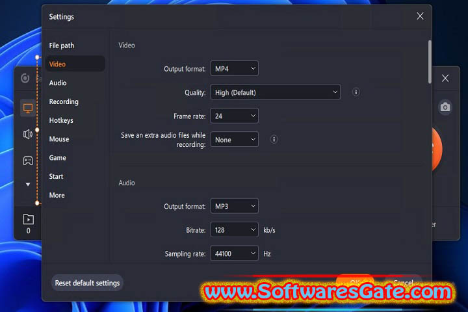
Task: Click the orange record button in background
Action: pyautogui.click(x=437, y=149)
